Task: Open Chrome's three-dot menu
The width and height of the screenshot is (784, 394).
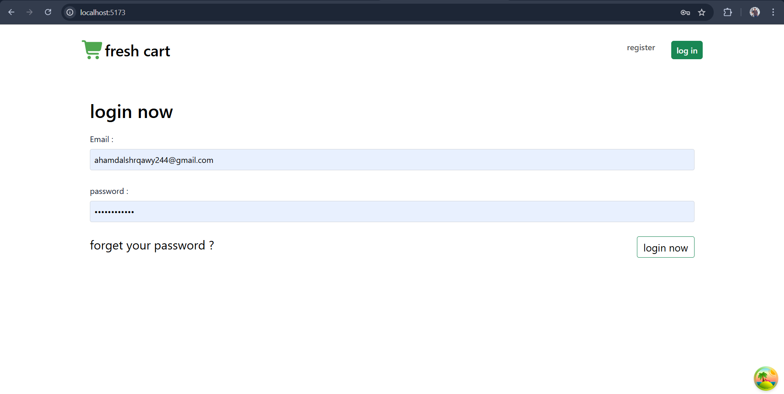Action: 773,12
